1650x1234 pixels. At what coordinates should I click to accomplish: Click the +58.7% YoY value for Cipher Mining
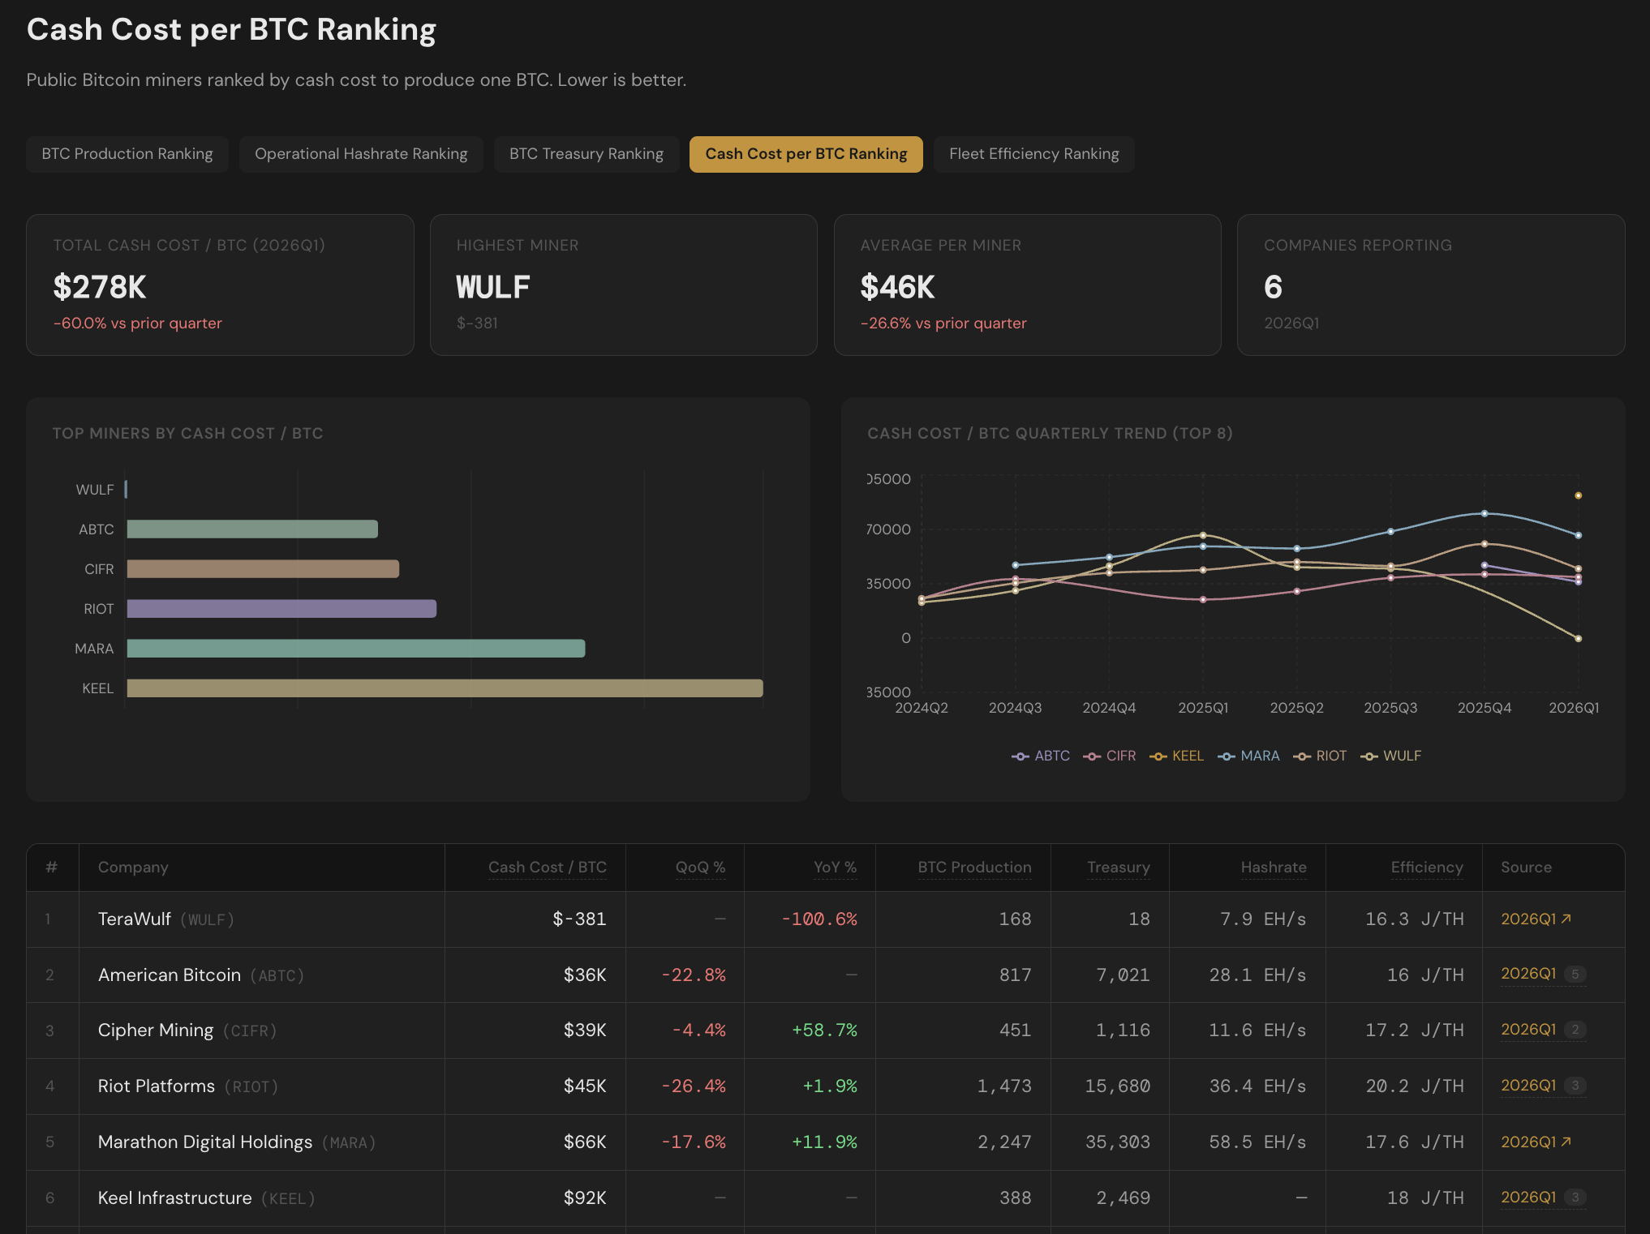tap(824, 1030)
